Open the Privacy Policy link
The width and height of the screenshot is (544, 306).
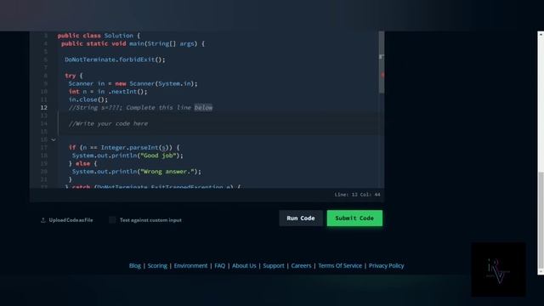tap(386, 266)
